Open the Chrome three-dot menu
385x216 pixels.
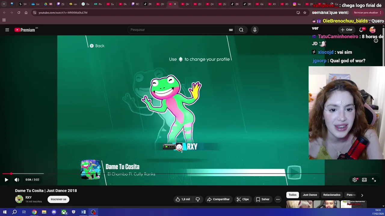(x=381, y=13)
